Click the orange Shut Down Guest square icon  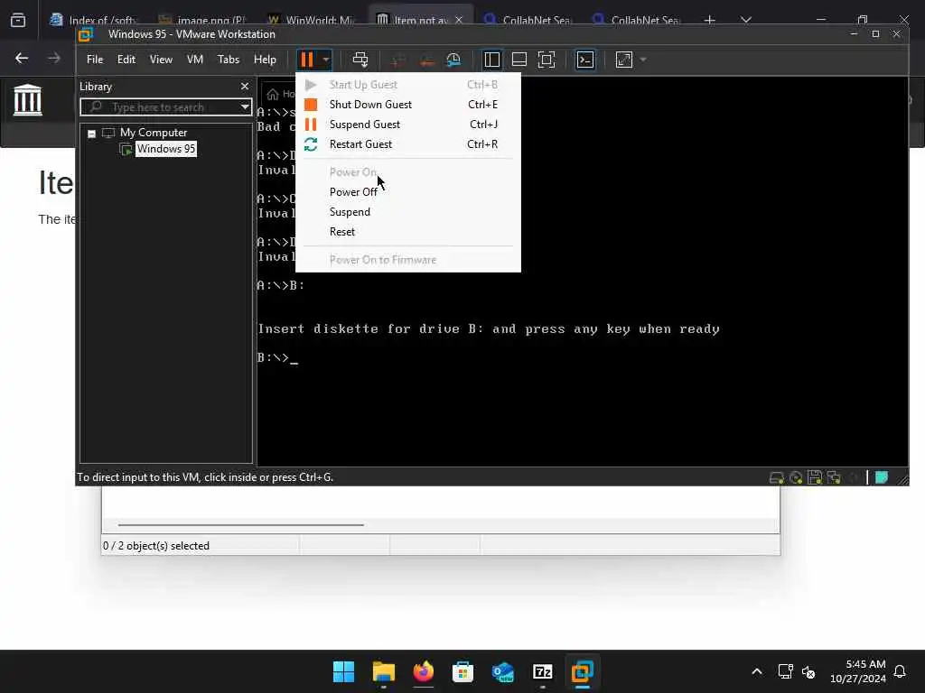[x=311, y=105]
